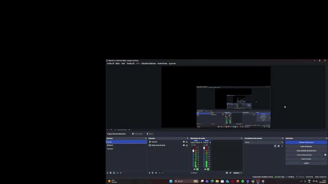Image resolution: width=328 pixels, height=184 pixels.
Task: Move the source up in the Fuentes list
Action: pos(159,173)
